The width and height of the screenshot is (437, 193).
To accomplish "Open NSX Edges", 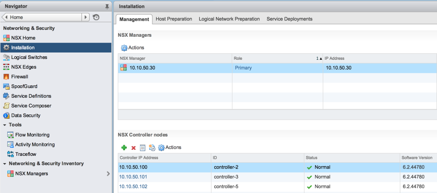I will pyautogui.click(x=24, y=67).
